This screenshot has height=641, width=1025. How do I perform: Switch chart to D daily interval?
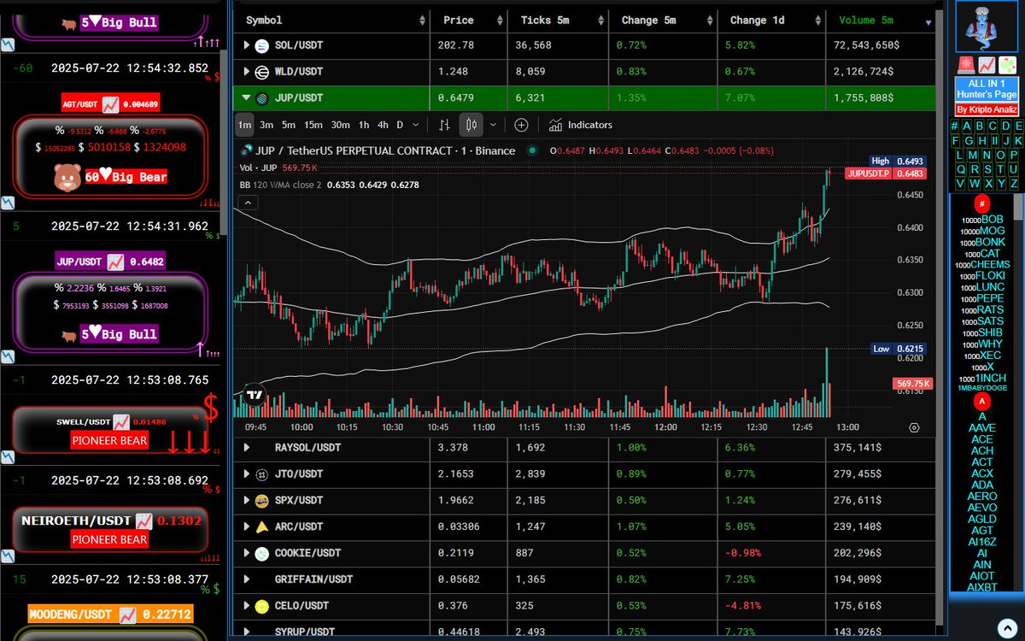(x=400, y=125)
